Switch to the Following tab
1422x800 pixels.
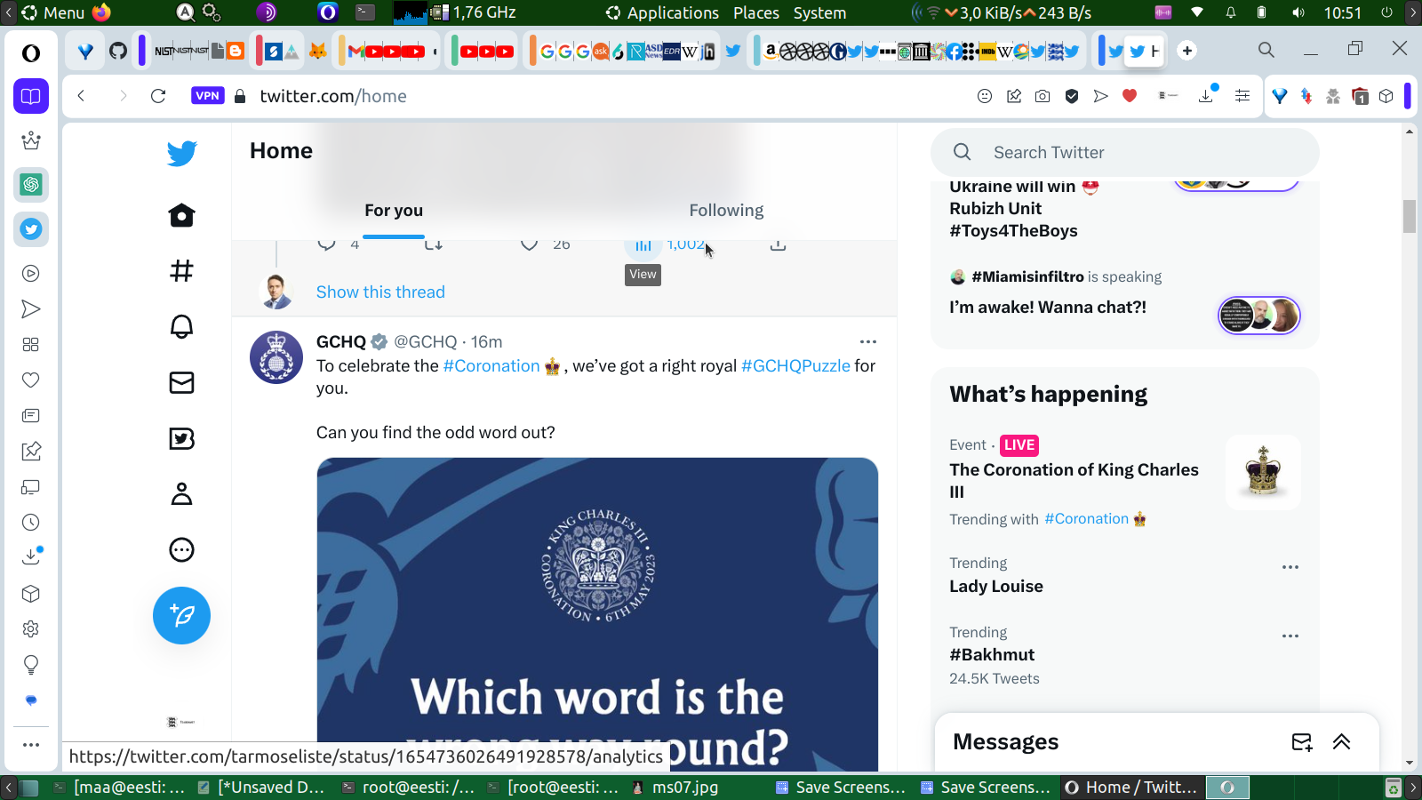tap(726, 211)
